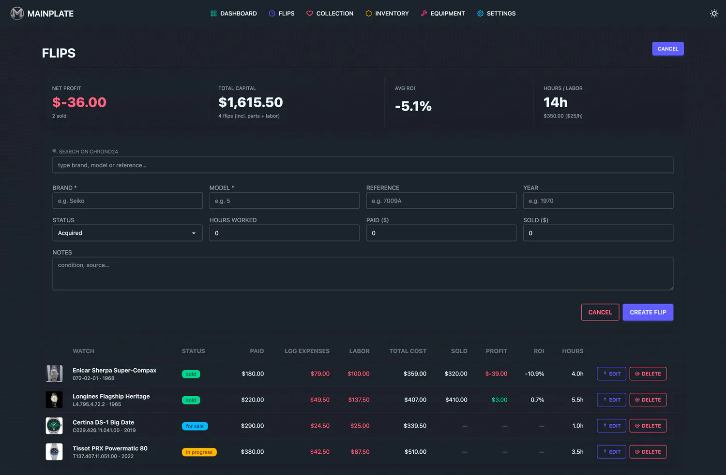The width and height of the screenshot is (726, 475).
Task: Click the Status column header
Action: pyautogui.click(x=194, y=351)
